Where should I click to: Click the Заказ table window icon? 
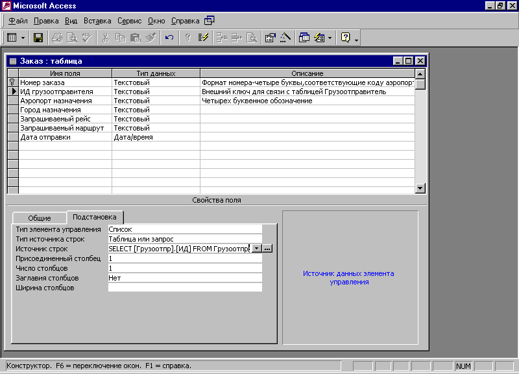point(13,61)
